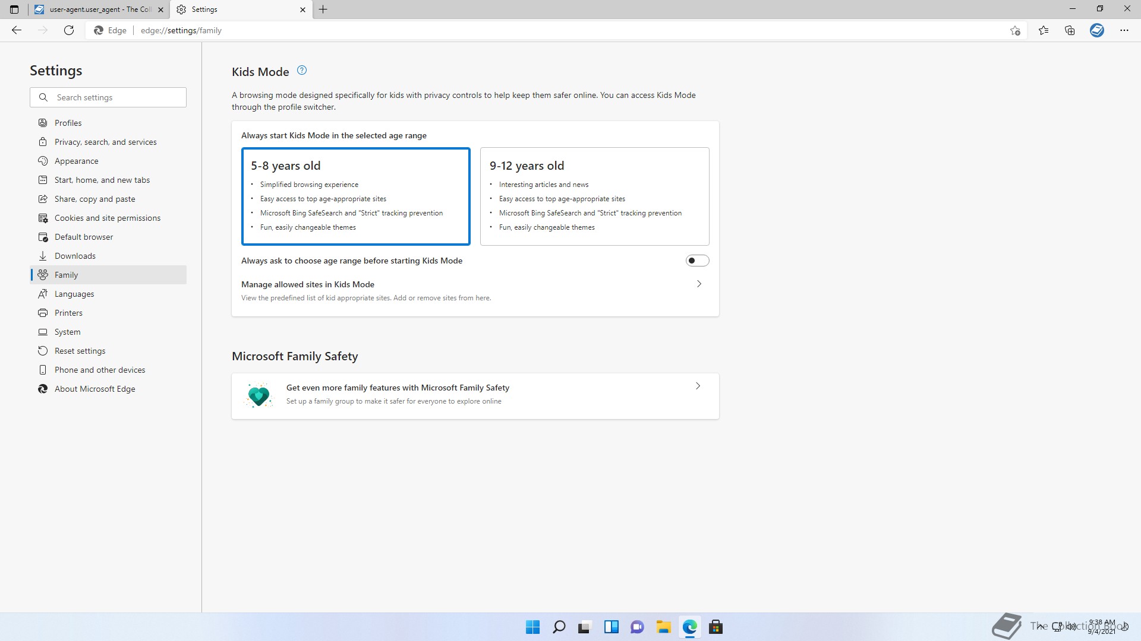Switch to the user-agent tab

[99, 9]
